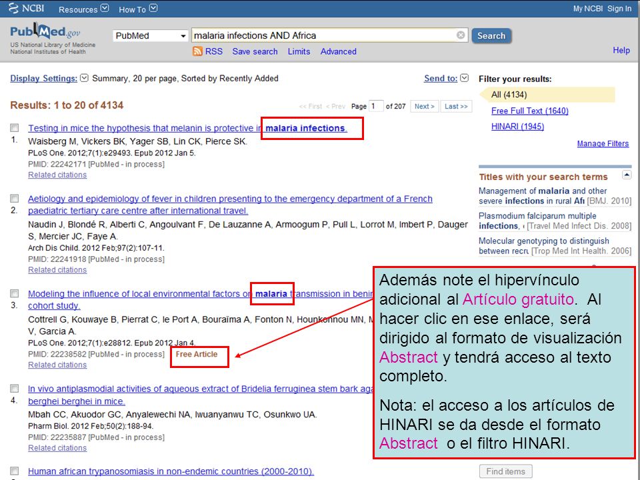Image resolution: width=640 pixels, height=480 pixels.
Task: Open the Resources menu
Action: point(78,9)
